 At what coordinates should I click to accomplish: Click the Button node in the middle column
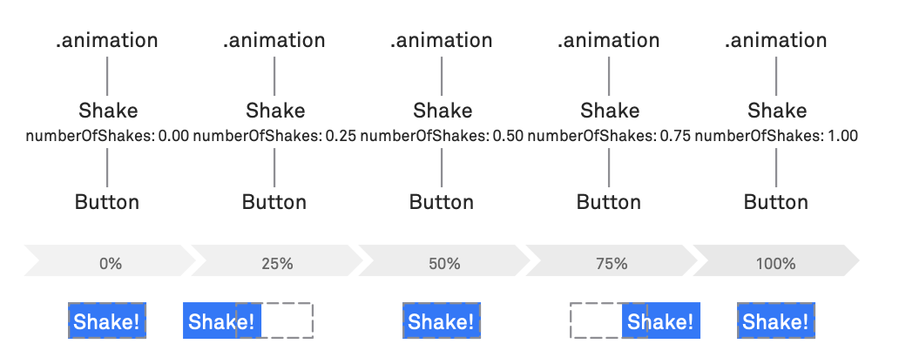pyautogui.click(x=442, y=202)
